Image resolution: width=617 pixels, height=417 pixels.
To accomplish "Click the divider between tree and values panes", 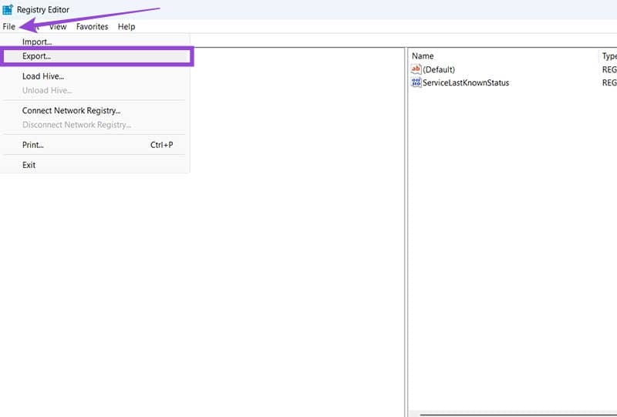I will (406, 231).
